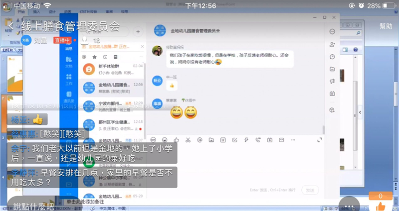Open the 金地幼儿园膳食 conversation dated 12:56
399x211 pixels.
(112, 88)
